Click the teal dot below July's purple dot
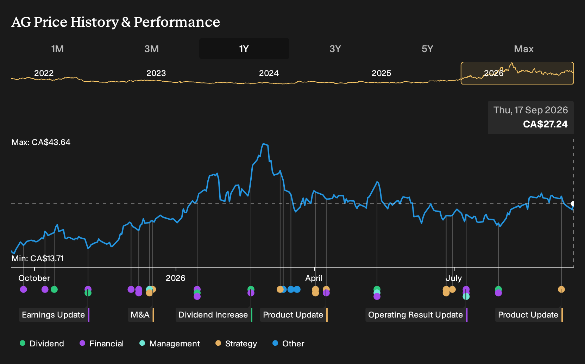The width and height of the screenshot is (585, 364). pos(466,296)
